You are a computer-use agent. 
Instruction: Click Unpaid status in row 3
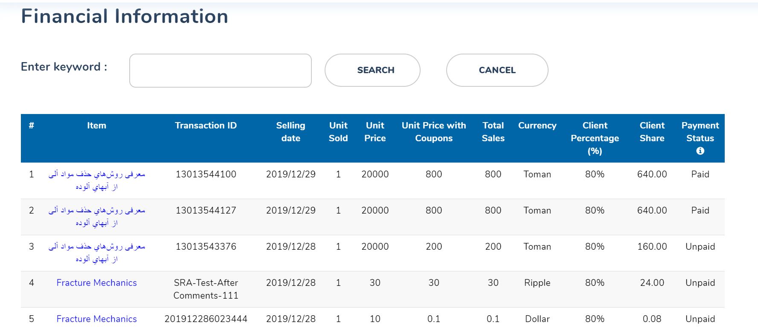tap(700, 247)
